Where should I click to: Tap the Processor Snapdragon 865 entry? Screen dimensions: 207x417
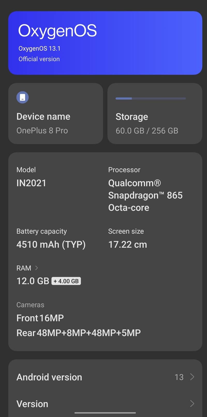pos(145,195)
